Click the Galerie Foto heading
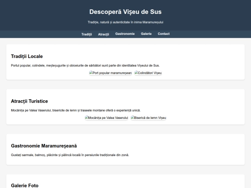Image resolution: width=251 pixels, height=188 pixels. click(25, 185)
